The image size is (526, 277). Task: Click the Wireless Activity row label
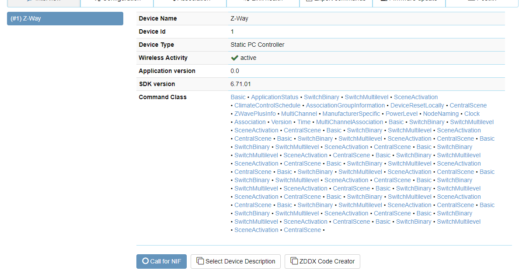click(163, 58)
